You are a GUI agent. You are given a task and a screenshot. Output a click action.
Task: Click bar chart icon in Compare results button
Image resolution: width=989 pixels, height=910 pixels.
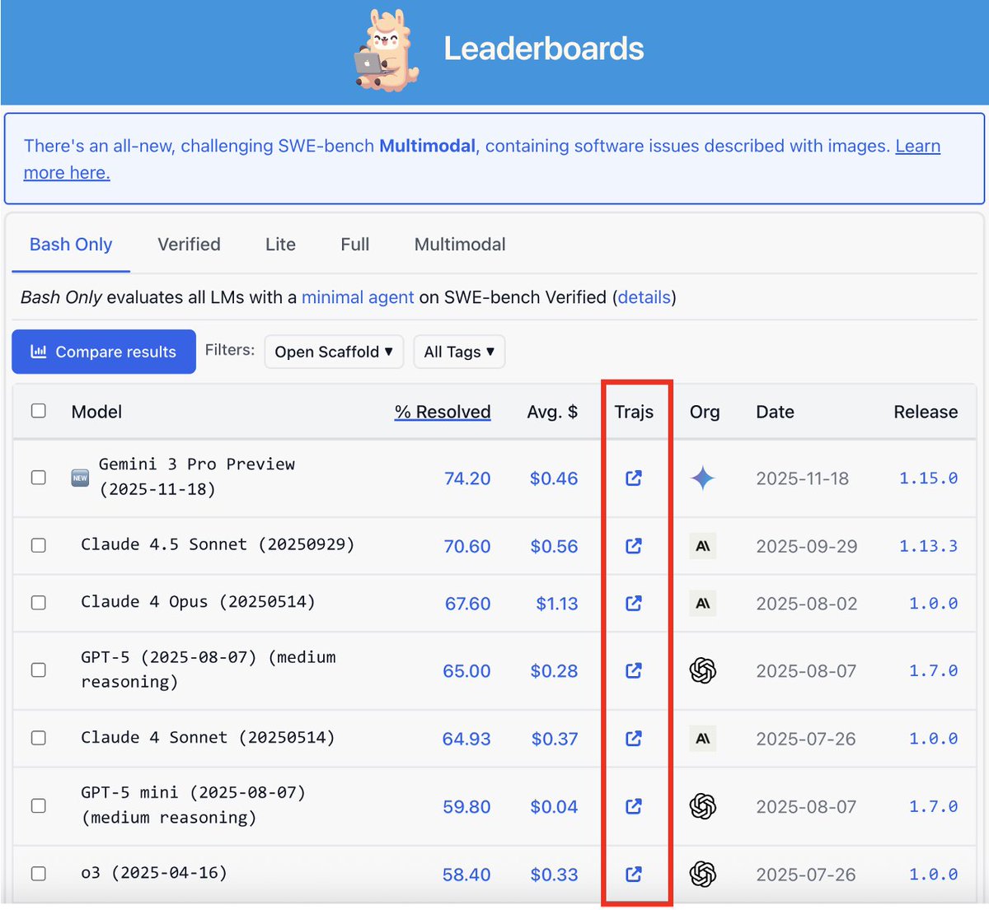pyautogui.click(x=38, y=352)
